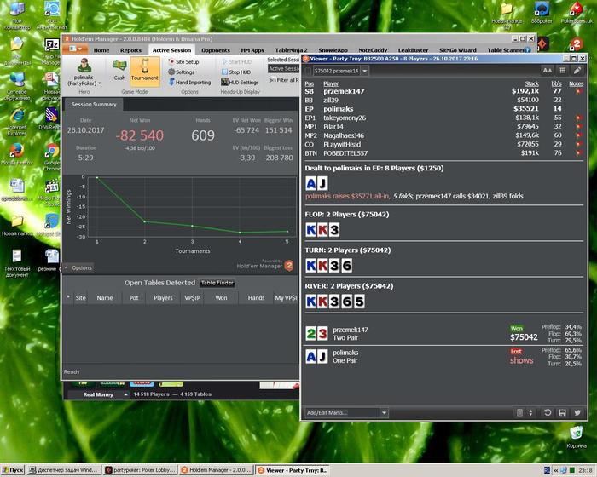This screenshot has width=597, height=477.
Task: Switch to Opponents ribbon tab
Action: point(216,50)
